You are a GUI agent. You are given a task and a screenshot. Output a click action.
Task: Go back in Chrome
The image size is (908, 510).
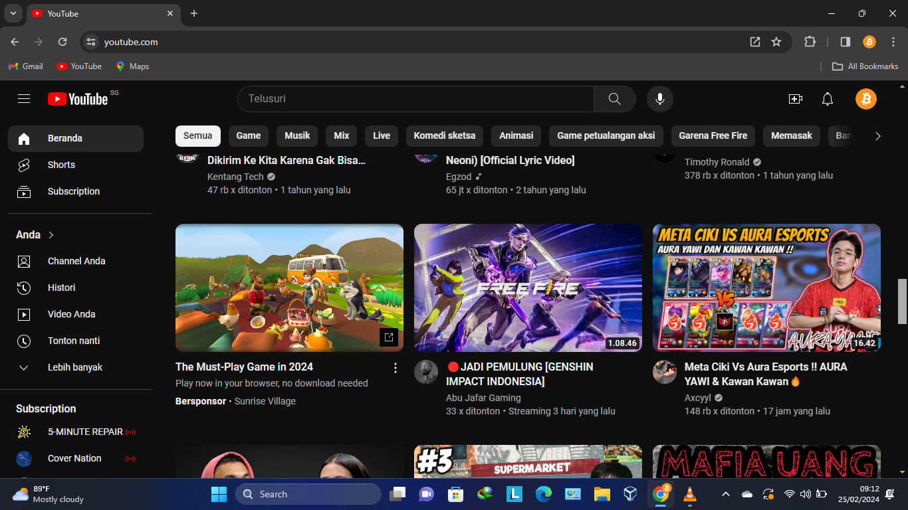[x=15, y=42]
